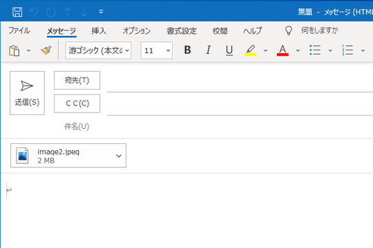Screen dimensions: 373x248
Task: Toggle Underline formatting
Action: click(229, 50)
